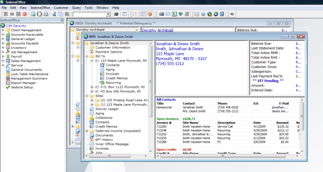Open the toolbar combo box dropdown

[x=108, y=14]
